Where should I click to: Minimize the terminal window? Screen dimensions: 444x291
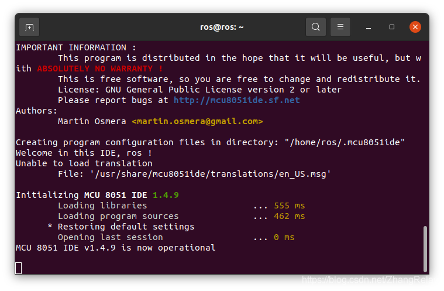tap(368, 27)
